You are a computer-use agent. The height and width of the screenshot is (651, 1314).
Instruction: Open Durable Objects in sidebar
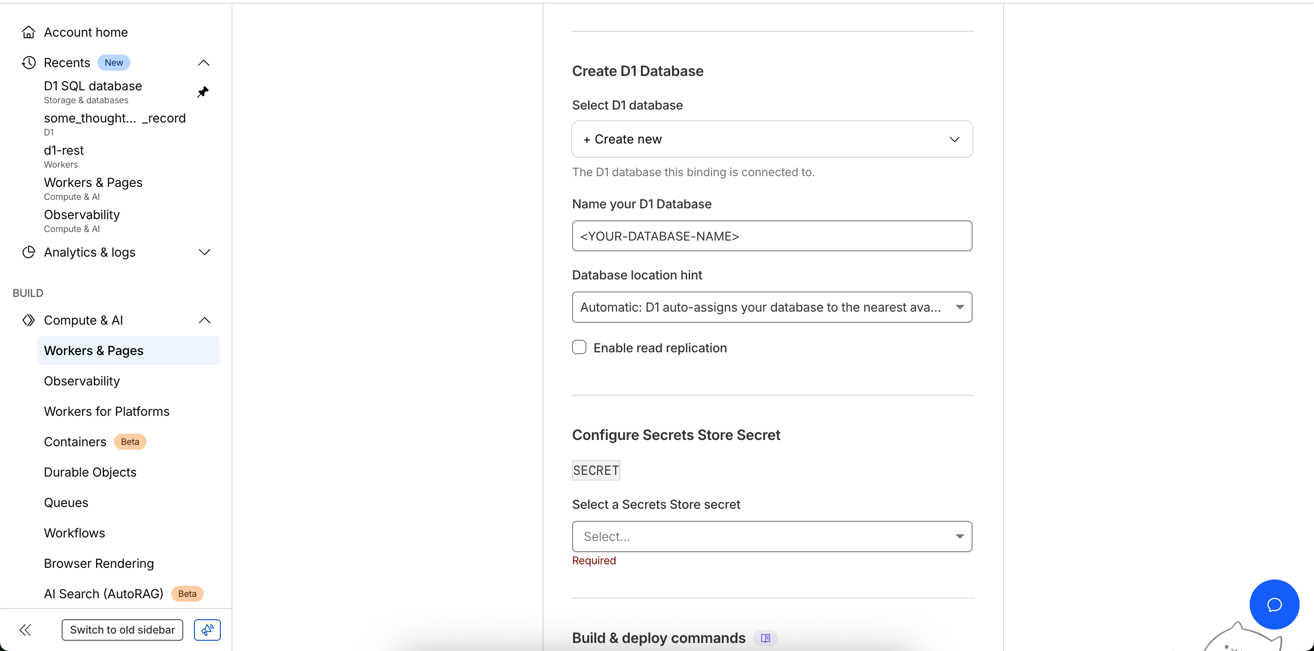90,472
